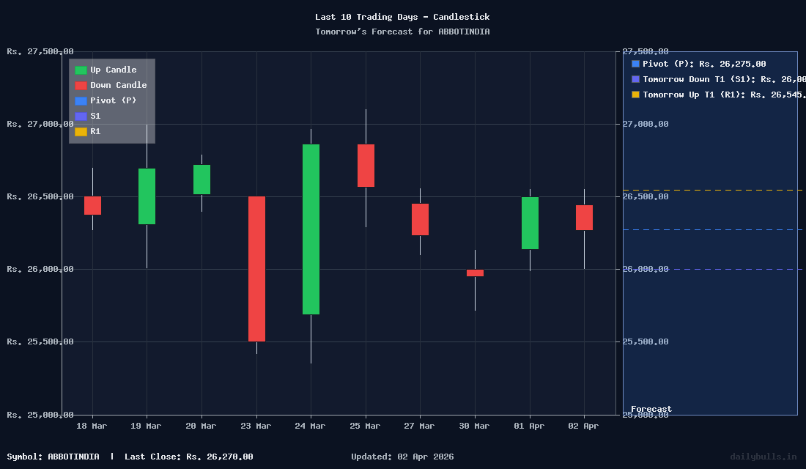Click the red Down Candle legend swatch

click(x=81, y=85)
